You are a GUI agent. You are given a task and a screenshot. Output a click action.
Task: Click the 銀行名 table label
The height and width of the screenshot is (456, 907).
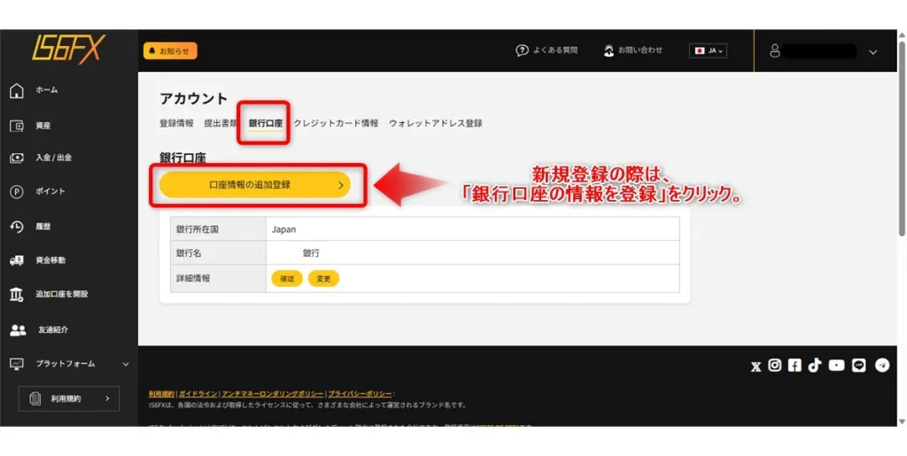tap(189, 254)
